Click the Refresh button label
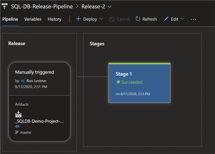Viewport: 215px width, 154px height. (149, 19)
